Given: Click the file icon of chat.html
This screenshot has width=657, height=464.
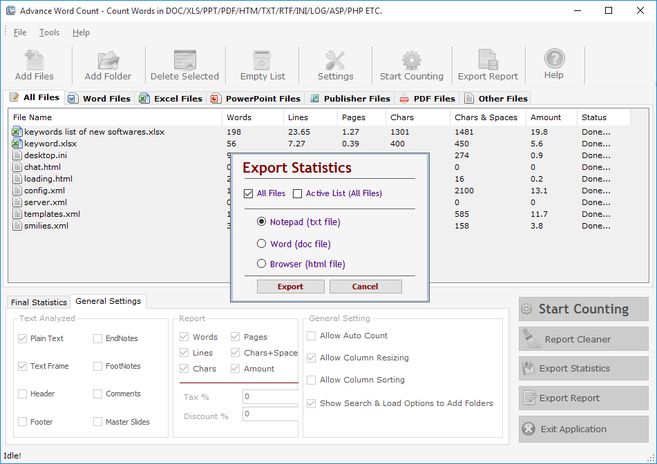Looking at the screenshot, I should click(x=17, y=167).
